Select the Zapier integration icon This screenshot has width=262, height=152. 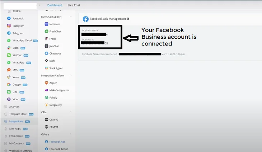click(46, 83)
